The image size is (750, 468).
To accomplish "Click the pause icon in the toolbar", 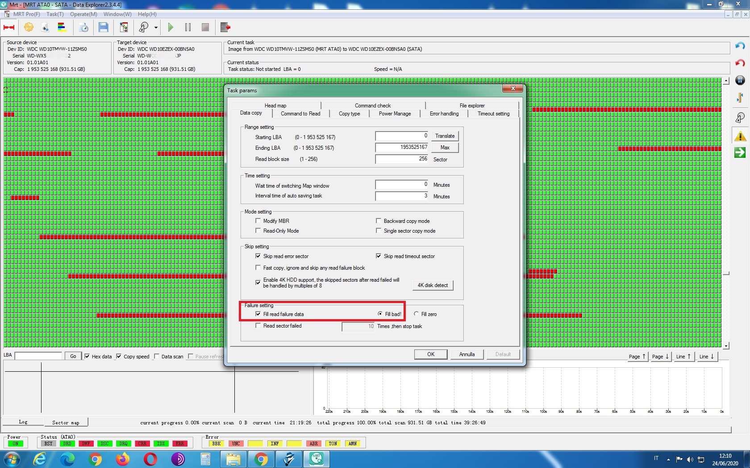I will [188, 28].
